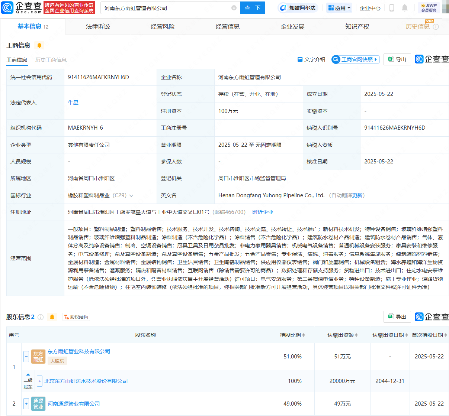Collapse the 东方雨虹管业科技有限公司 shareholder row

pos(26,357)
